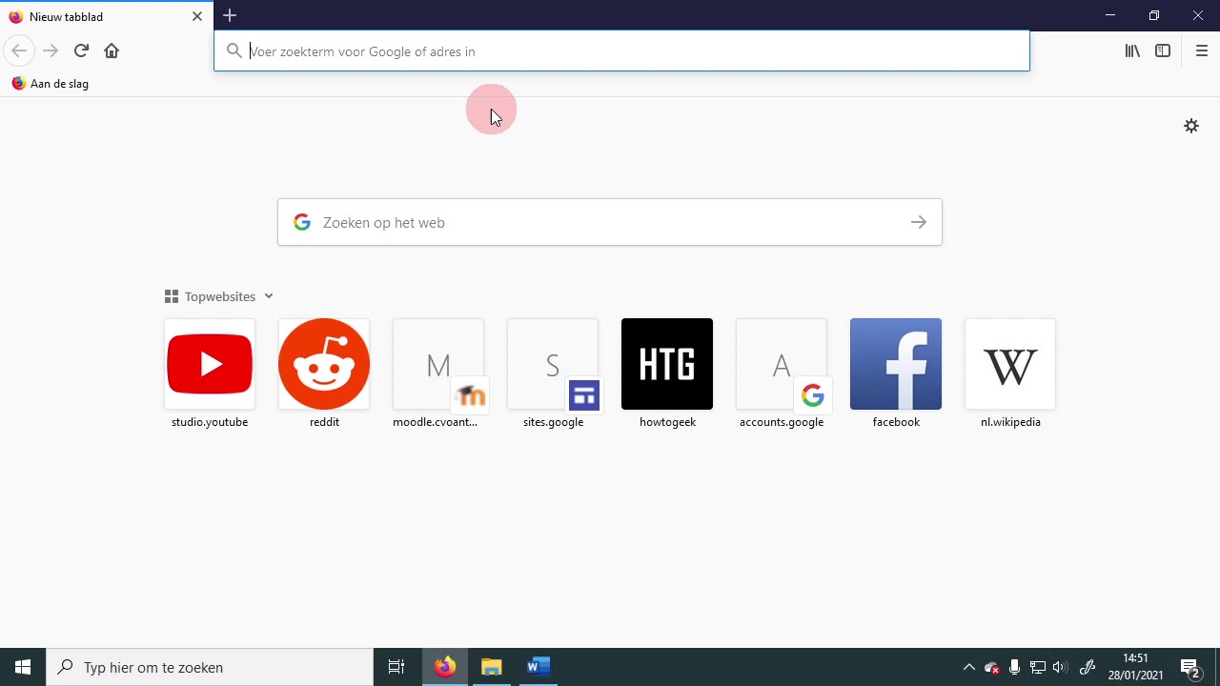Click the Zoeken op het web field

[x=610, y=222]
